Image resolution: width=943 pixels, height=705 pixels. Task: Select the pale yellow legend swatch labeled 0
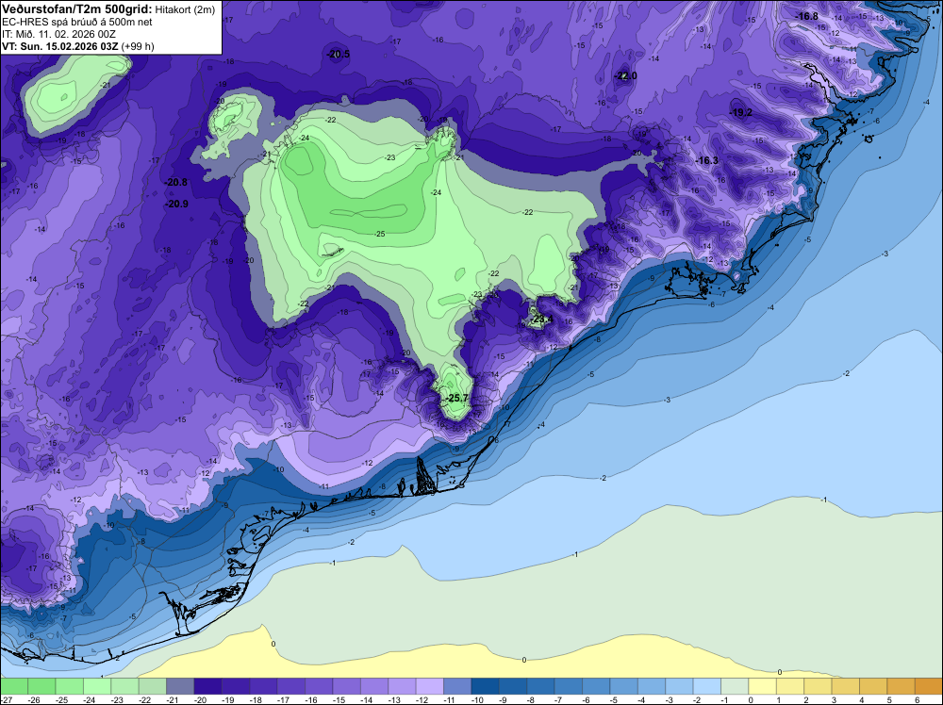(x=762, y=686)
